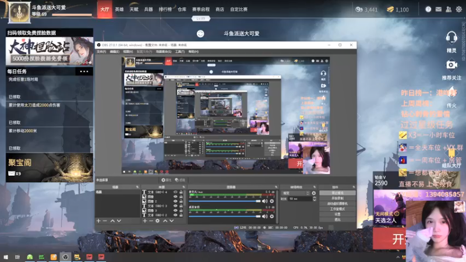The width and height of the screenshot is (466, 262).
Task: Open OBS source Filters button
Action: coord(180,180)
